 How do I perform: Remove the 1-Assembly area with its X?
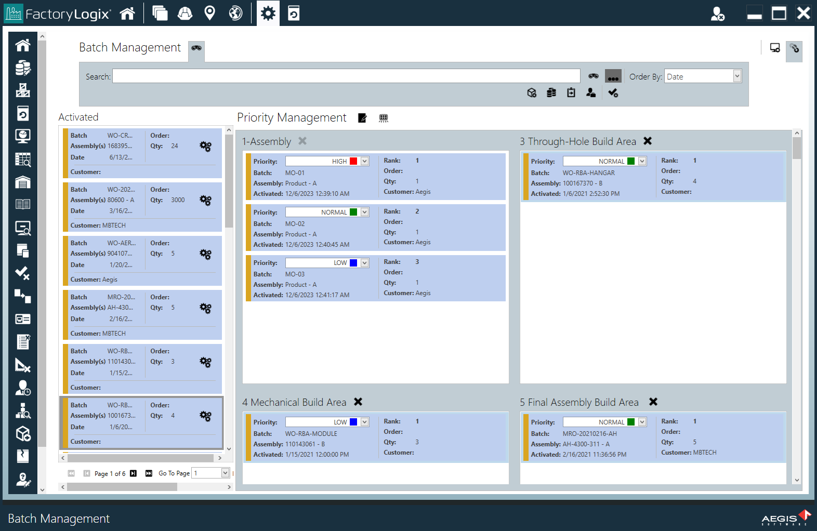click(302, 141)
